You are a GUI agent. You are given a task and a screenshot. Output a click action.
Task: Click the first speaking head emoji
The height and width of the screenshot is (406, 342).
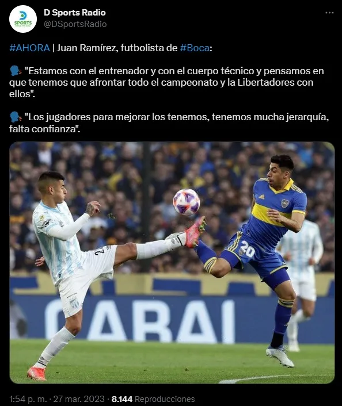pyautogui.click(x=16, y=71)
